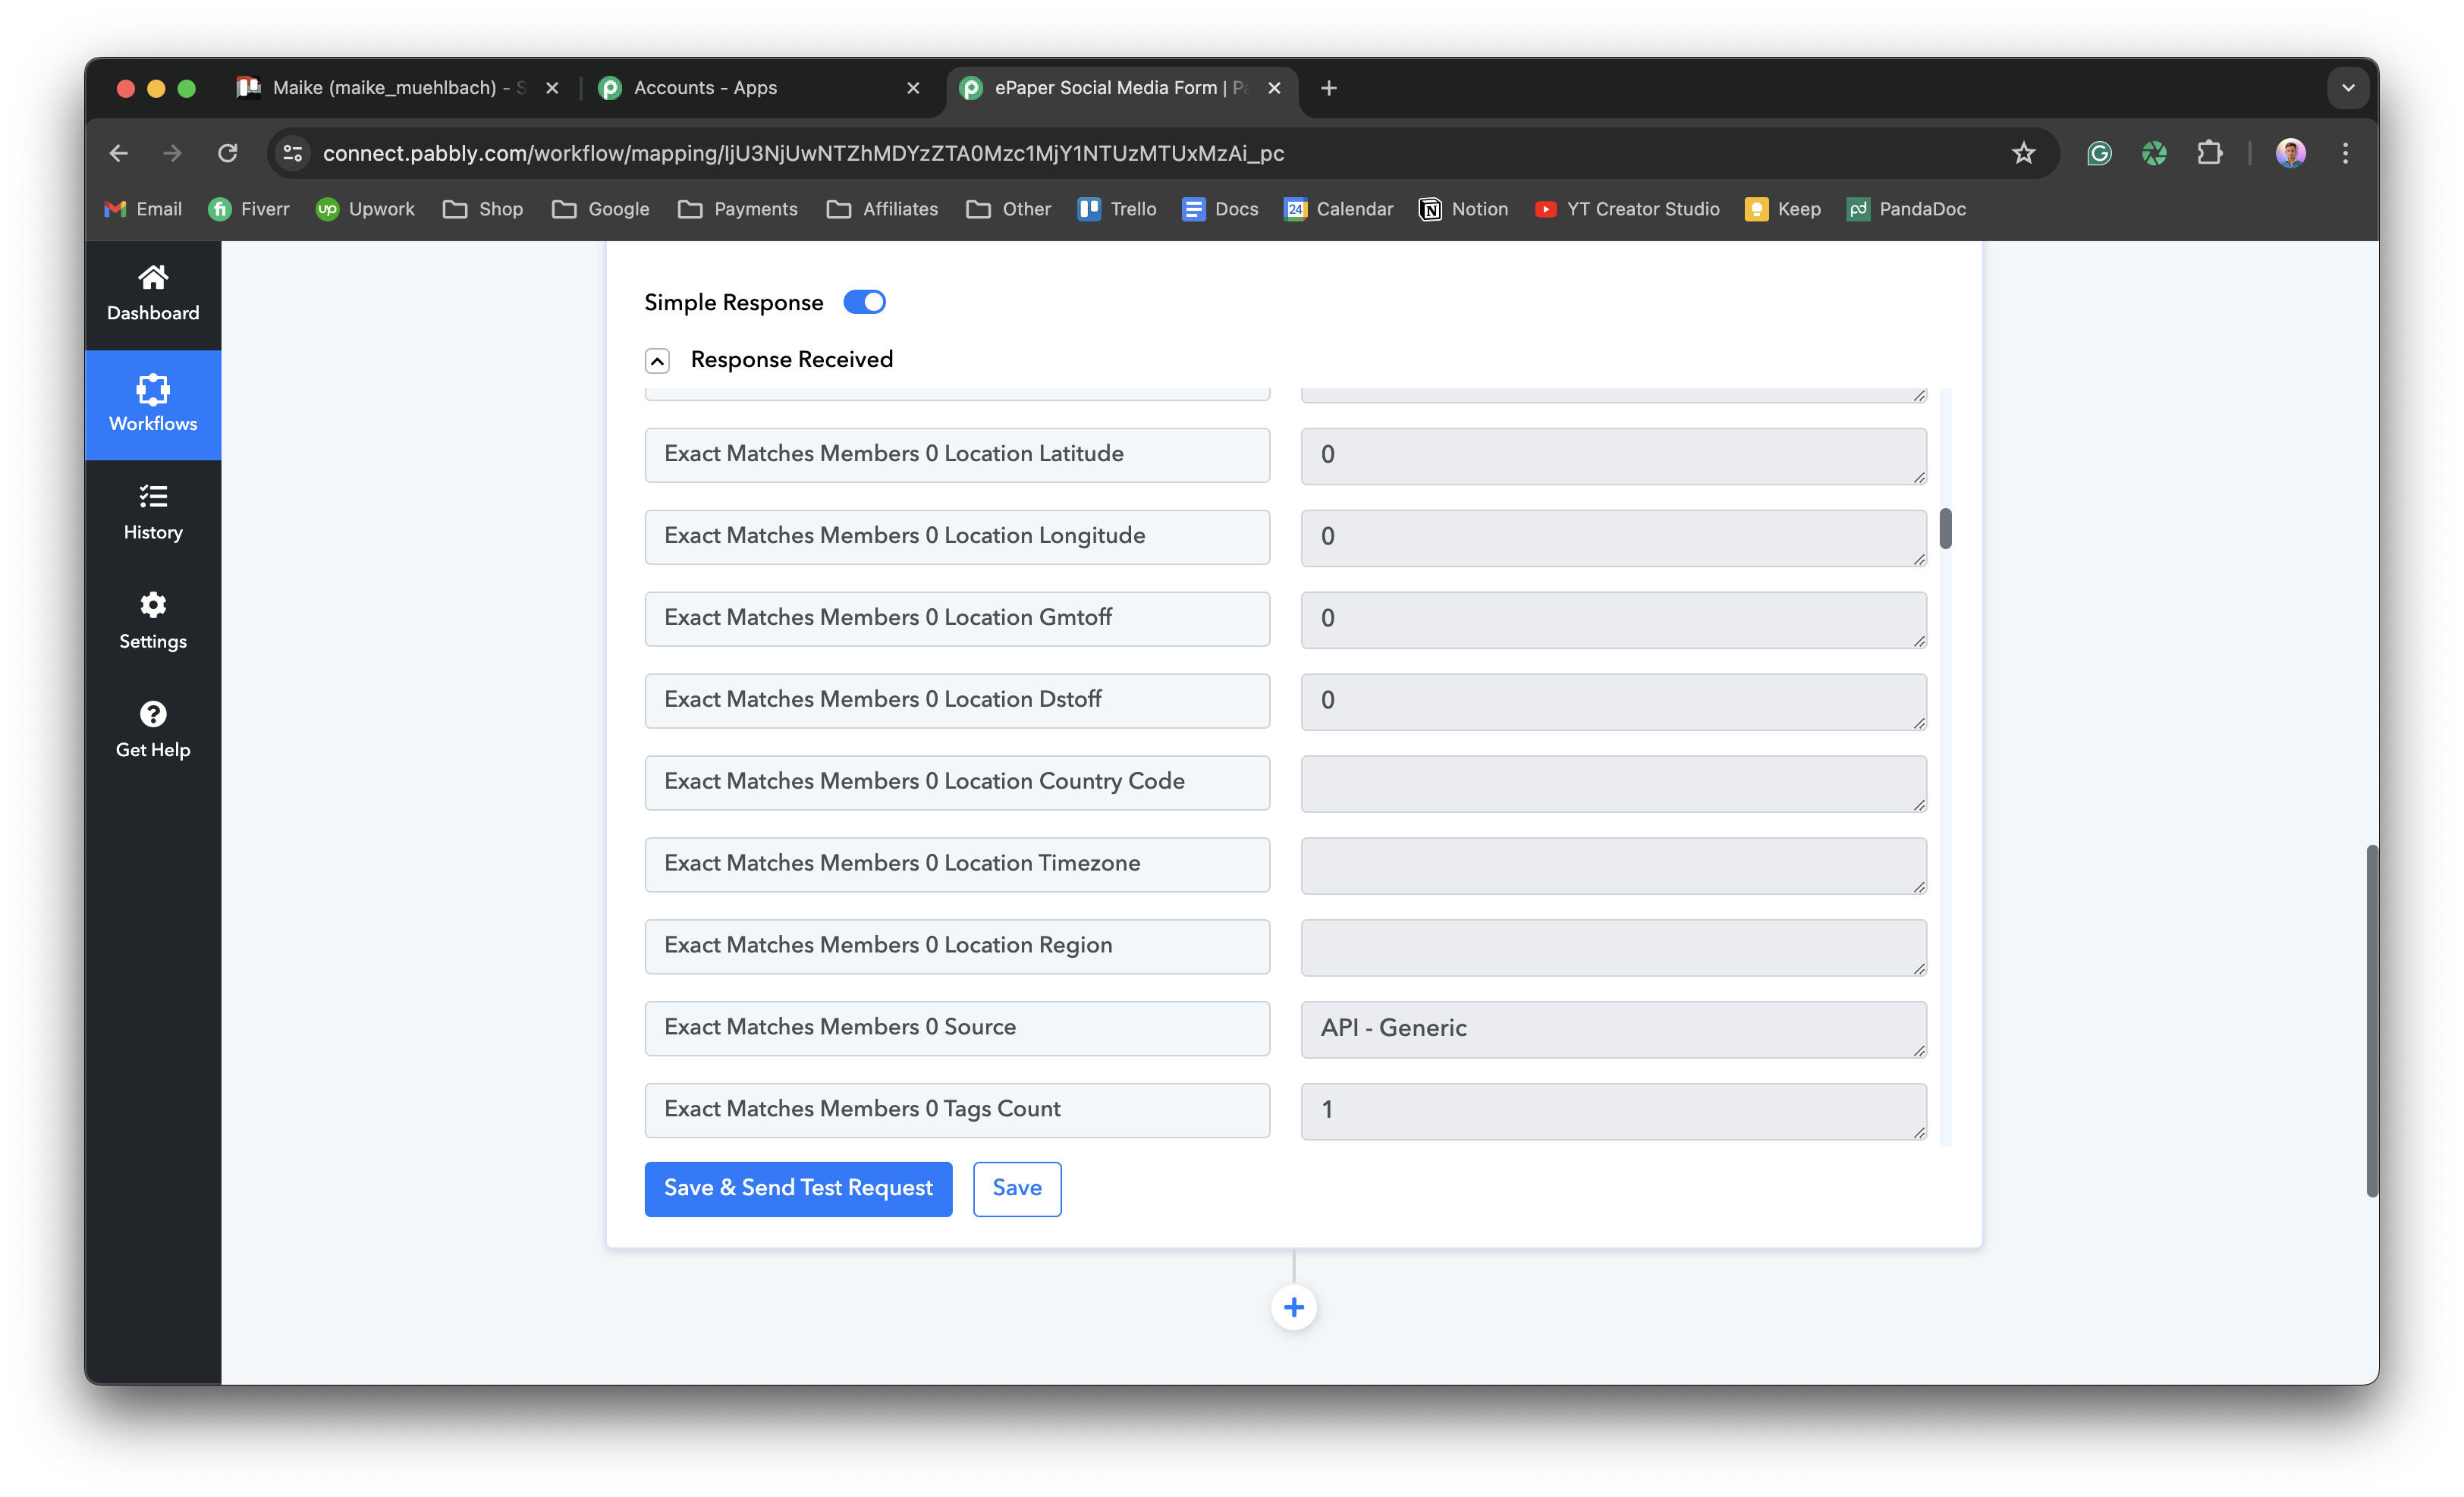Open the Fiverr bookmark
Viewport: 2464px width, 1497px height.
[249, 209]
